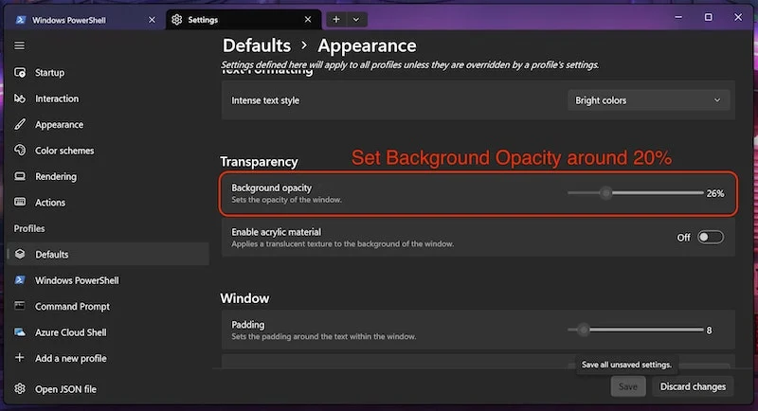Click the Defaults breadcrumb link
Screen dimensions: 758x411
257,45
